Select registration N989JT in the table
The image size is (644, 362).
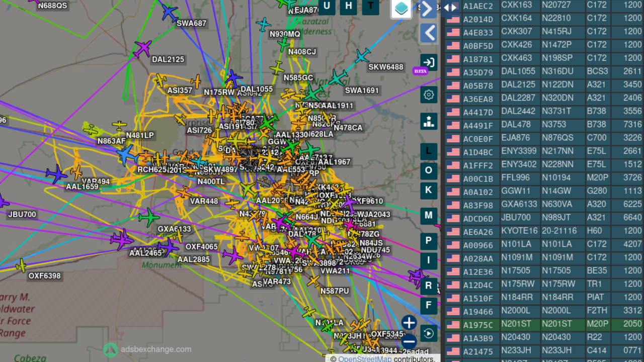tap(562, 218)
